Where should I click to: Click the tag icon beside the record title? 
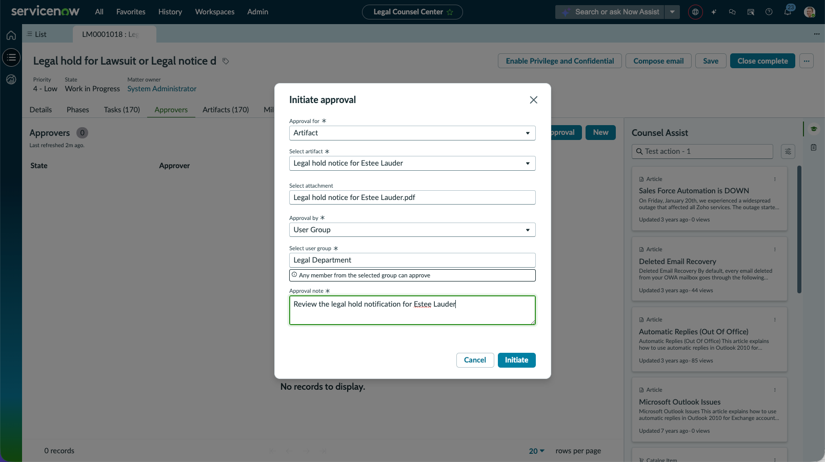tap(226, 61)
